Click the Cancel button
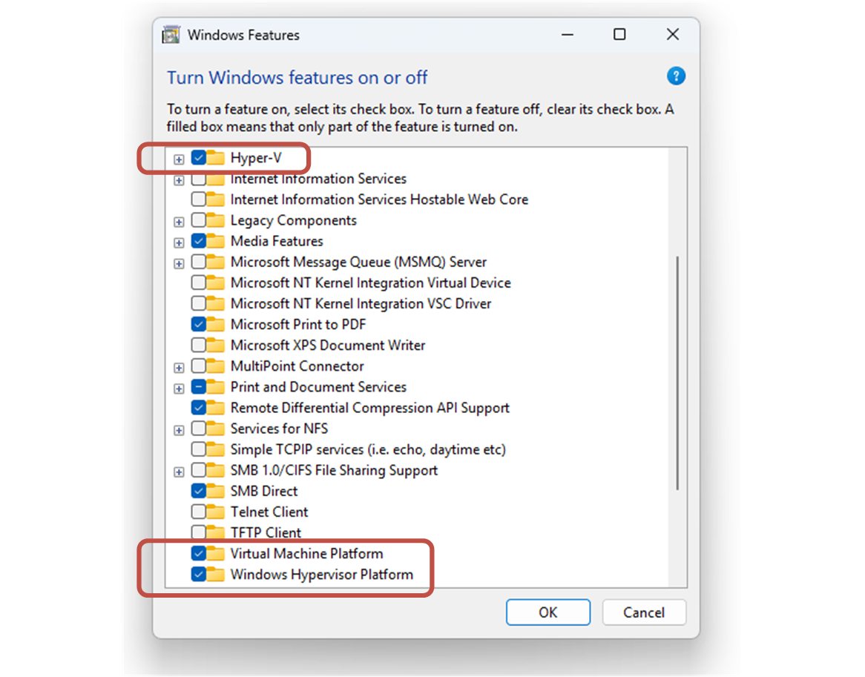The height and width of the screenshot is (677, 865). 644,612
